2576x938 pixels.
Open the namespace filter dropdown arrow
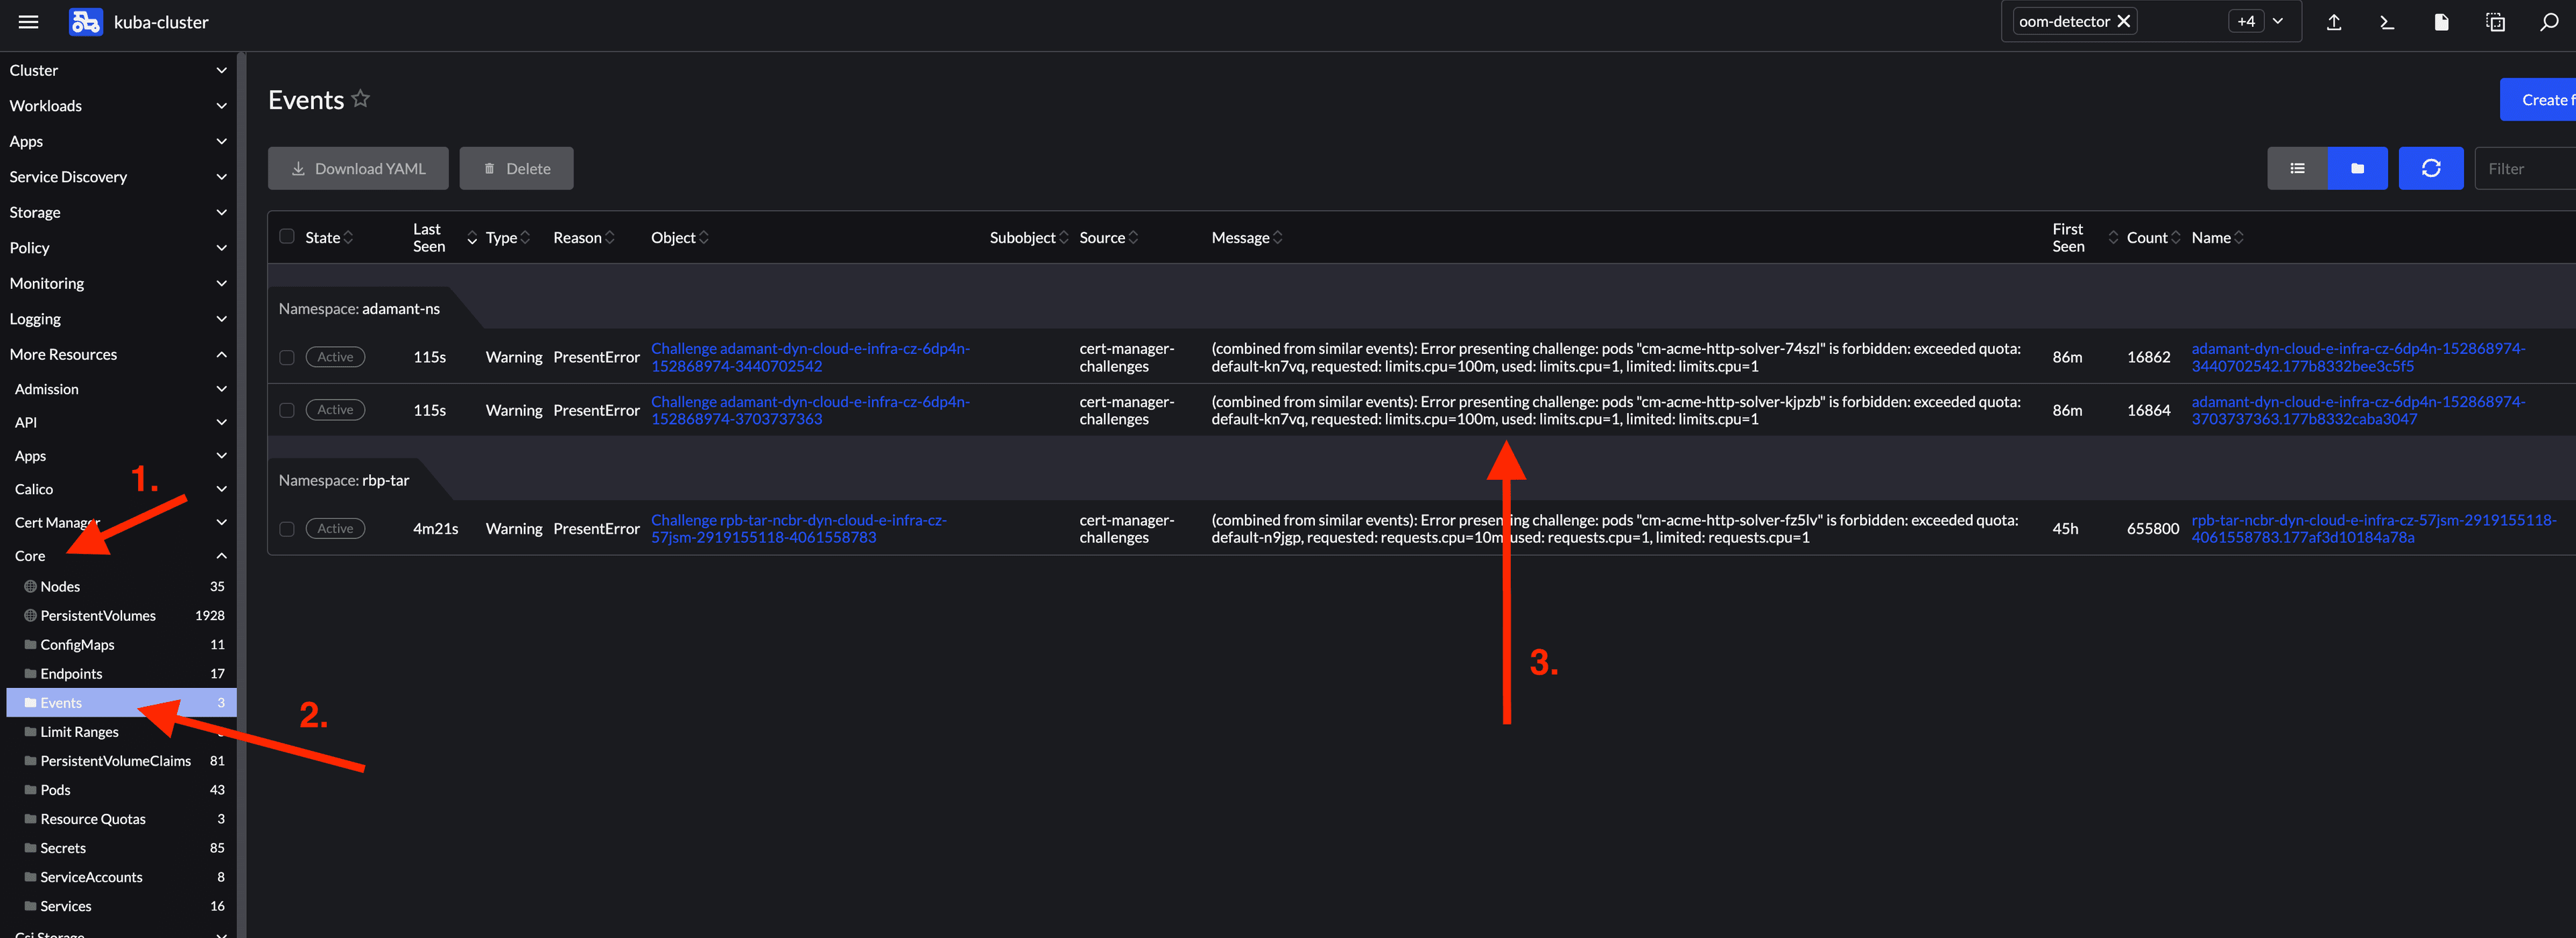[2278, 21]
